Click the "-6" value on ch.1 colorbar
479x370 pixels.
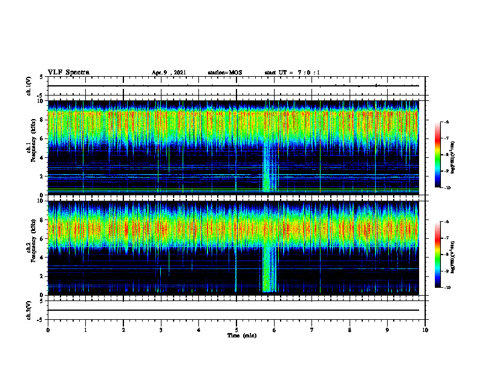coord(446,122)
